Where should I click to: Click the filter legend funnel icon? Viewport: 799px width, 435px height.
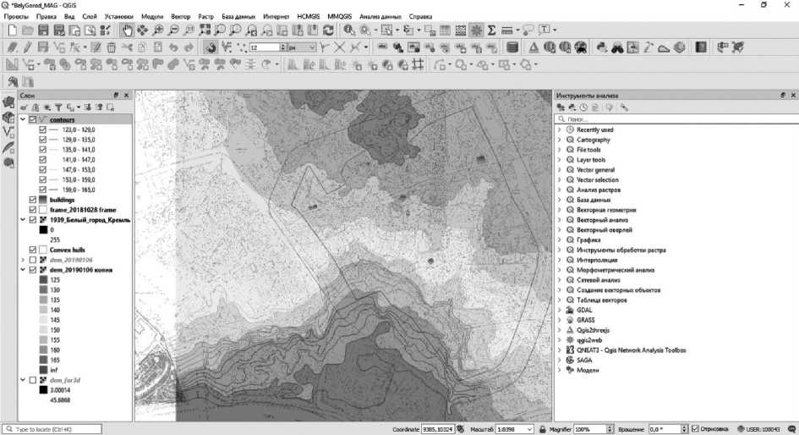pos(58,107)
